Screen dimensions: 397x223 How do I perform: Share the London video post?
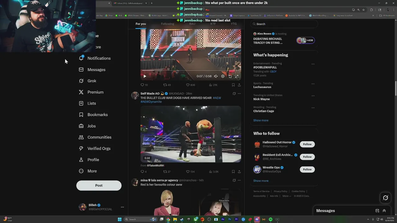239,85
